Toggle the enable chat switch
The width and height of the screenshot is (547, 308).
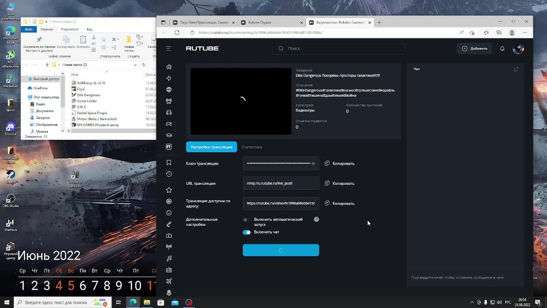click(247, 232)
